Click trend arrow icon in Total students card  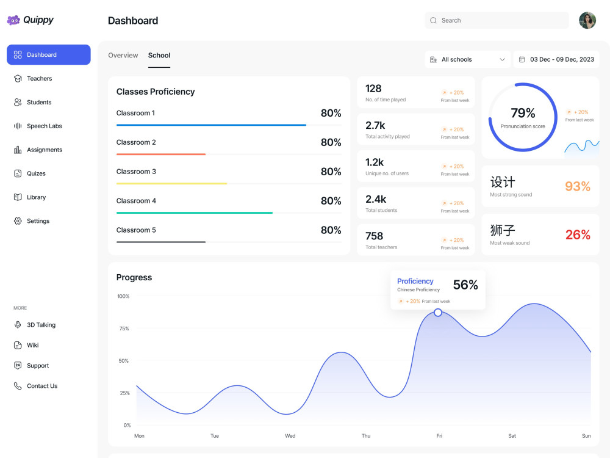[x=444, y=203]
